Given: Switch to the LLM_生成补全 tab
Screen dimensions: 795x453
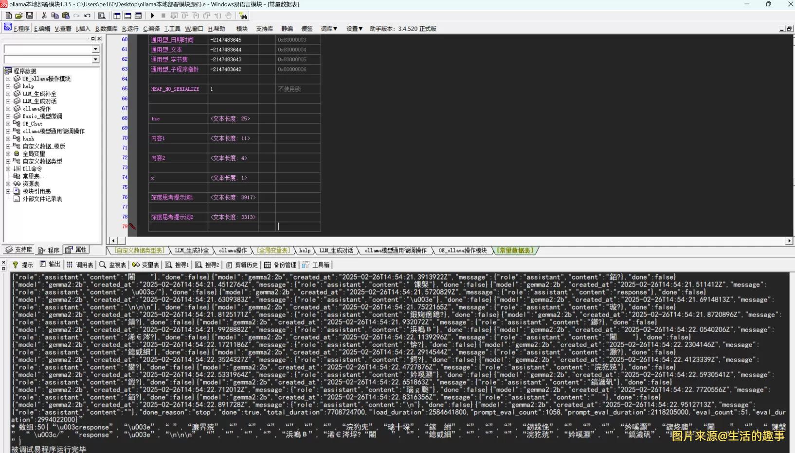Looking at the screenshot, I should click(x=191, y=251).
